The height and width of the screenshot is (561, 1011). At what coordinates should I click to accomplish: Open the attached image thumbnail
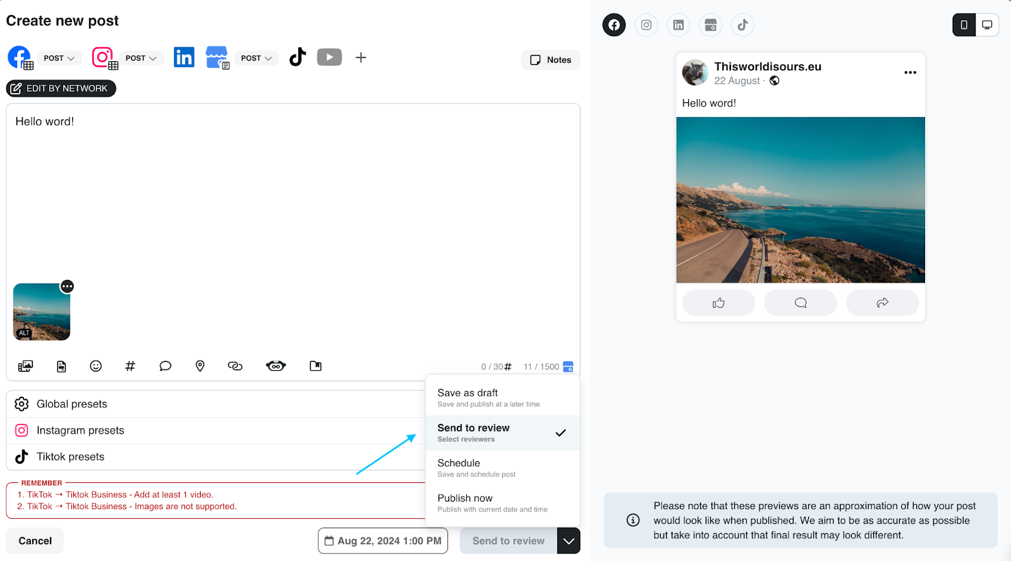tap(42, 312)
